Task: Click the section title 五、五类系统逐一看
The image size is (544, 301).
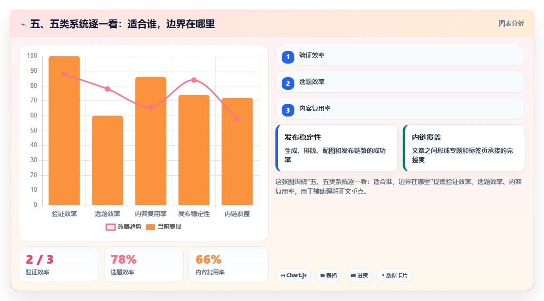Action: point(122,24)
